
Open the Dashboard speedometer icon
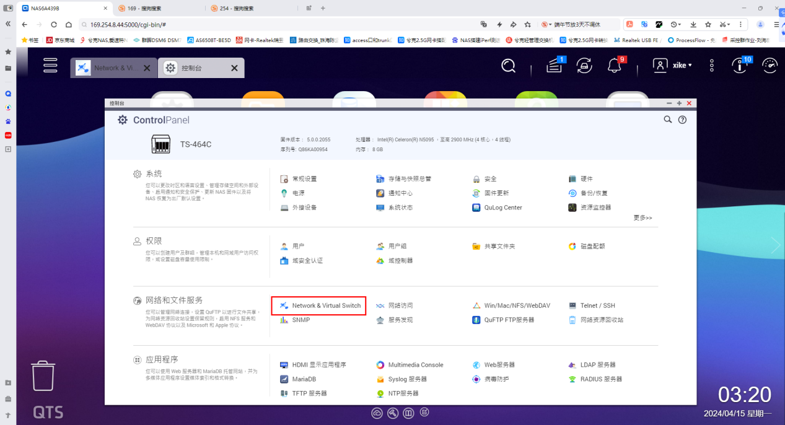pyautogui.click(x=770, y=65)
